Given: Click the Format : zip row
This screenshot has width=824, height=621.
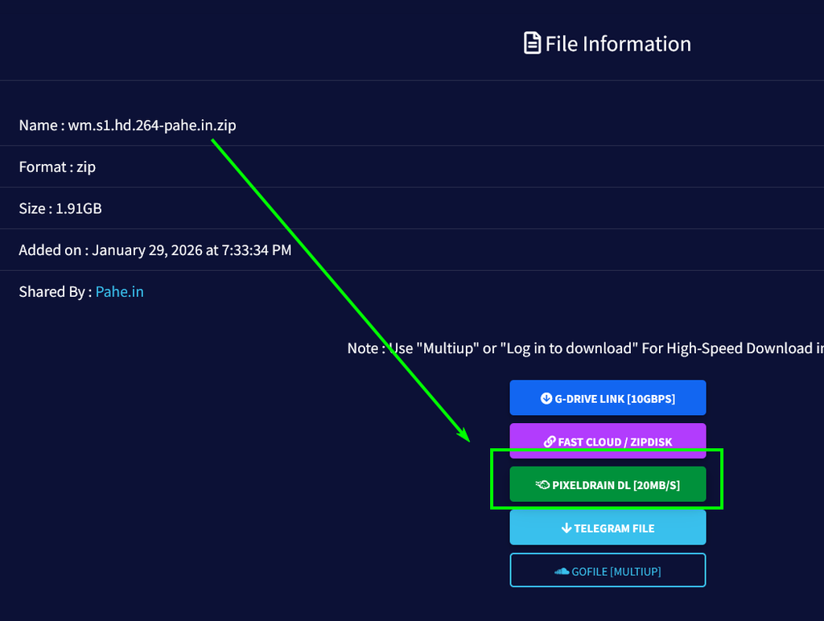Looking at the screenshot, I should click(412, 167).
